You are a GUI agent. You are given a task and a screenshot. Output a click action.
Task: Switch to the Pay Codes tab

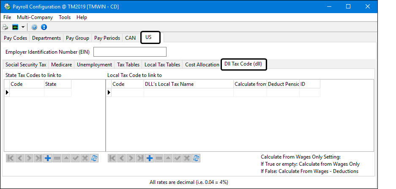(x=16, y=38)
